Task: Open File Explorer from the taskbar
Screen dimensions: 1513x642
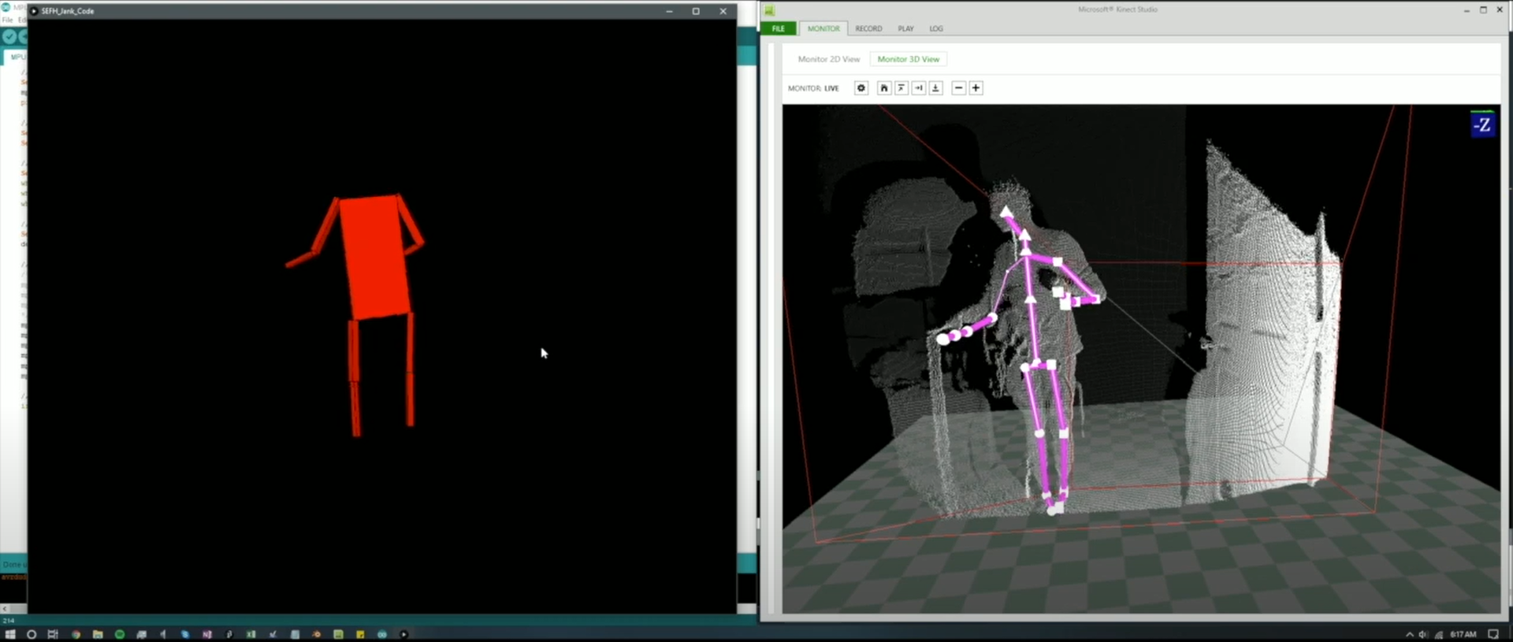Action: point(98,634)
